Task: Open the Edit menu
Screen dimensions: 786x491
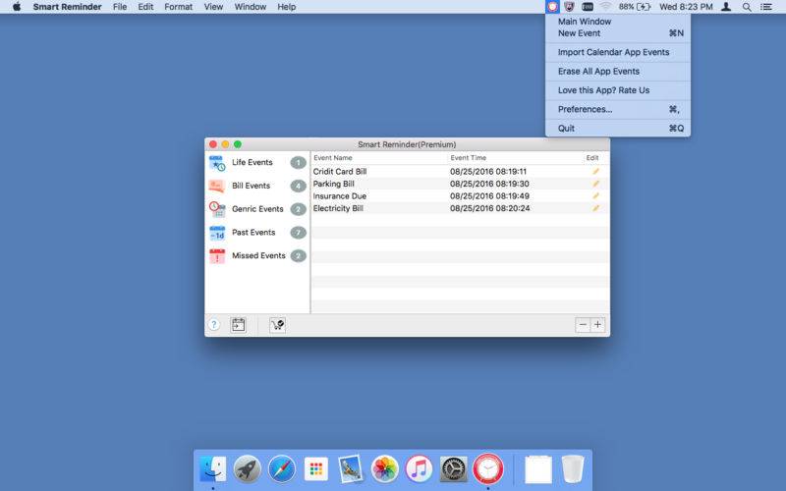Action: point(145,7)
